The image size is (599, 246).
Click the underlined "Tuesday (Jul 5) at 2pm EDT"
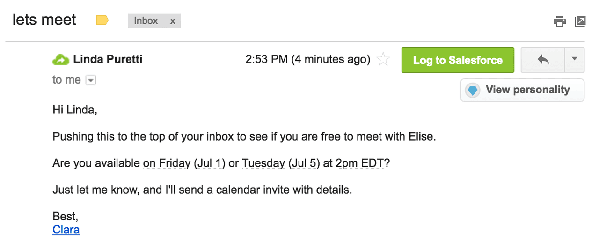click(x=313, y=163)
